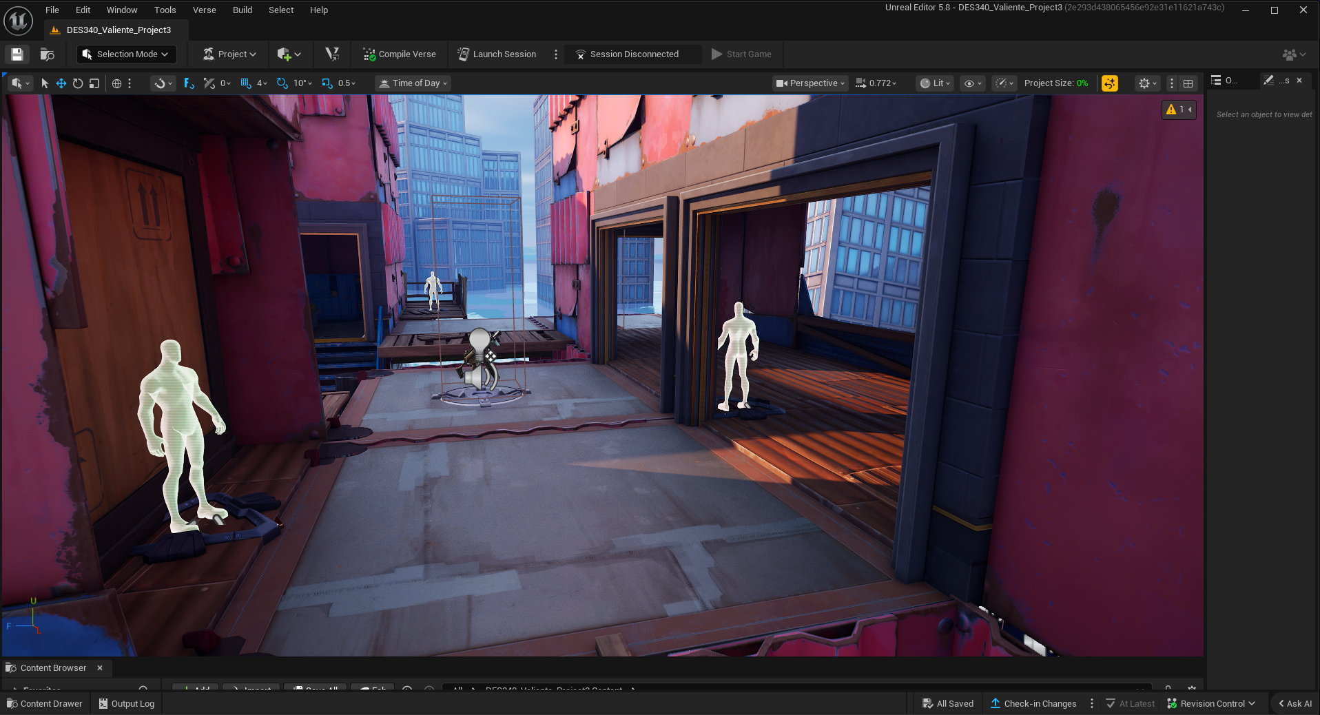Click Compile Verse button
Viewport: 1320px width, 715px height.
400,54
